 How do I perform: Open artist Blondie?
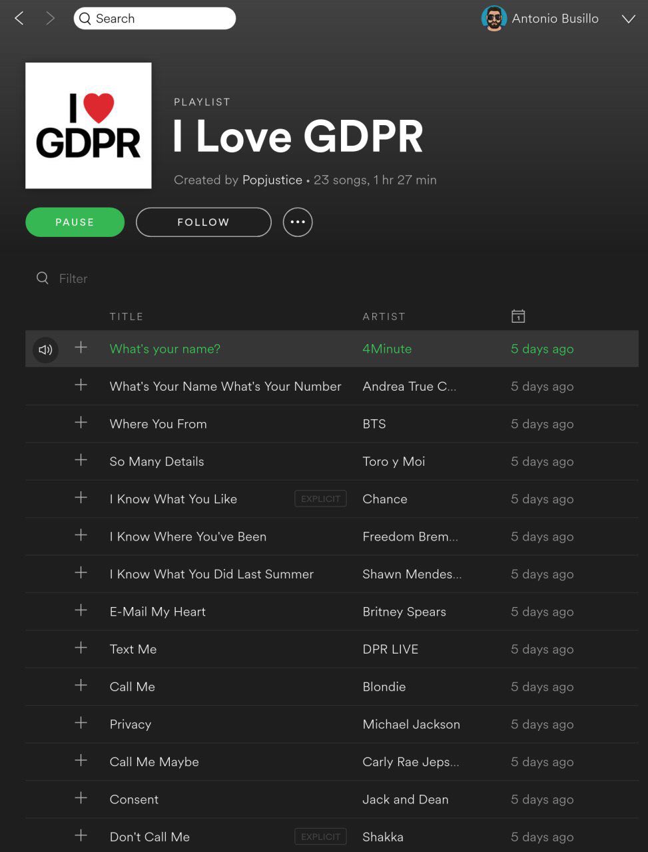384,687
